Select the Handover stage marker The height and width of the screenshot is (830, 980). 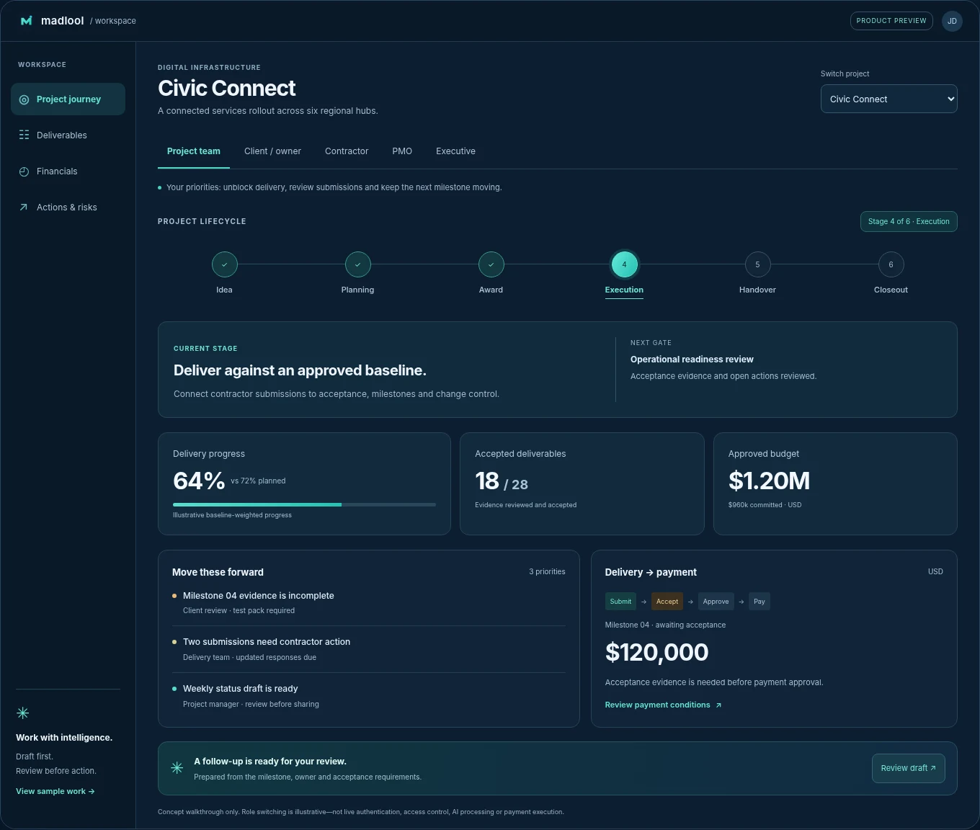pyautogui.click(x=757, y=264)
